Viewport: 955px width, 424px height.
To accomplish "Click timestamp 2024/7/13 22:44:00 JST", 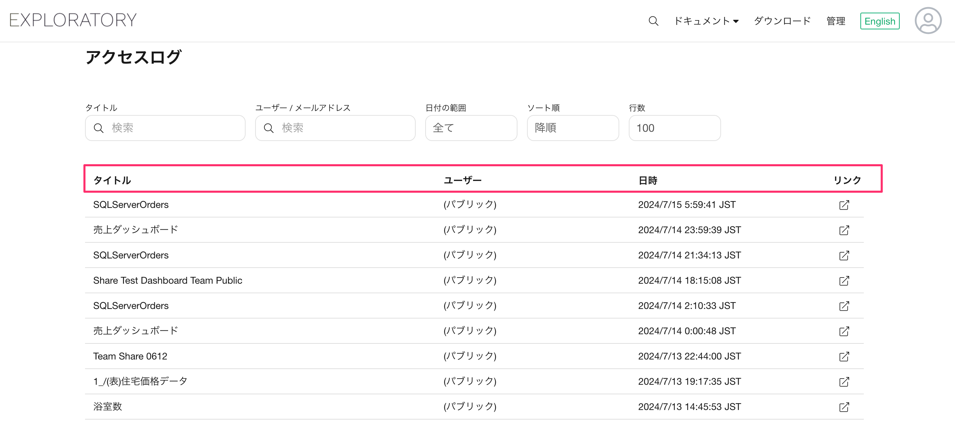I will coord(689,356).
